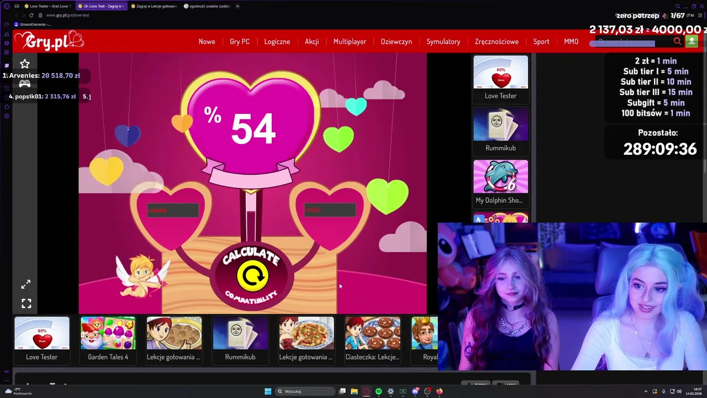The height and width of the screenshot is (398, 707).
Task: Open the Gry PC category
Action: click(240, 41)
